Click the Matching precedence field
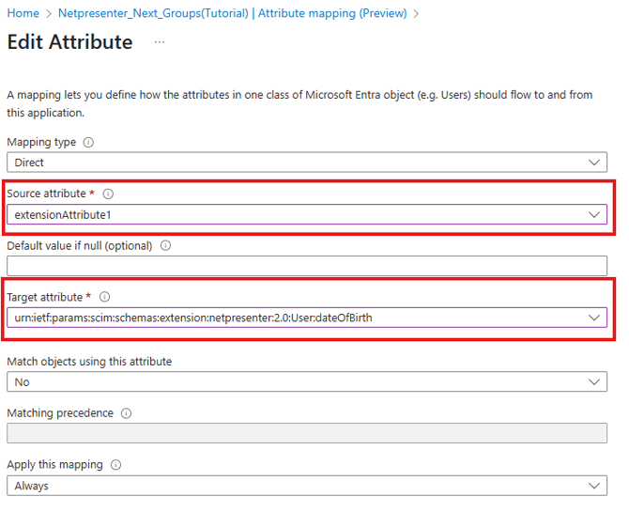 306,433
